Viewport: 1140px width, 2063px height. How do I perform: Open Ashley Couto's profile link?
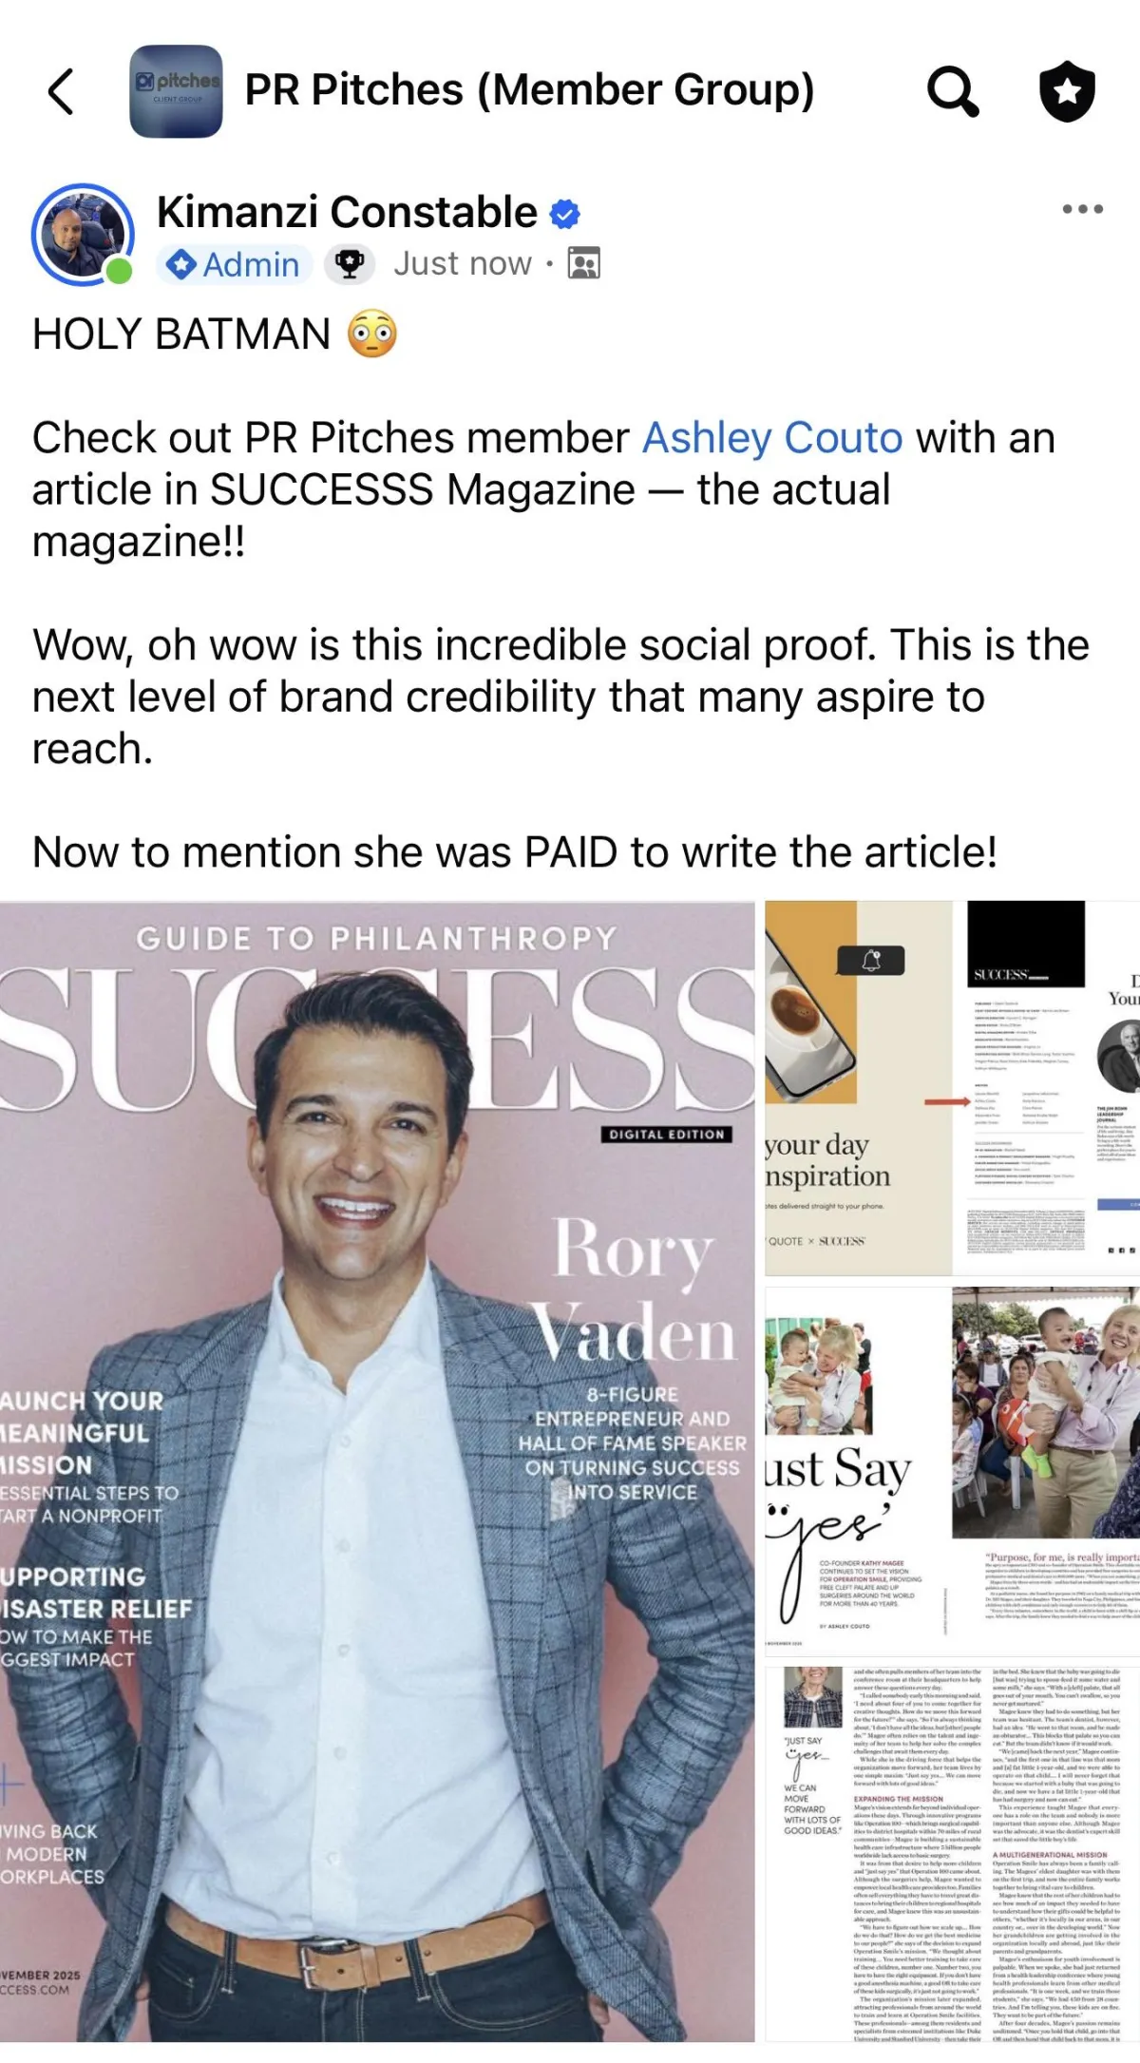pyautogui.click(x=772, y=438)
